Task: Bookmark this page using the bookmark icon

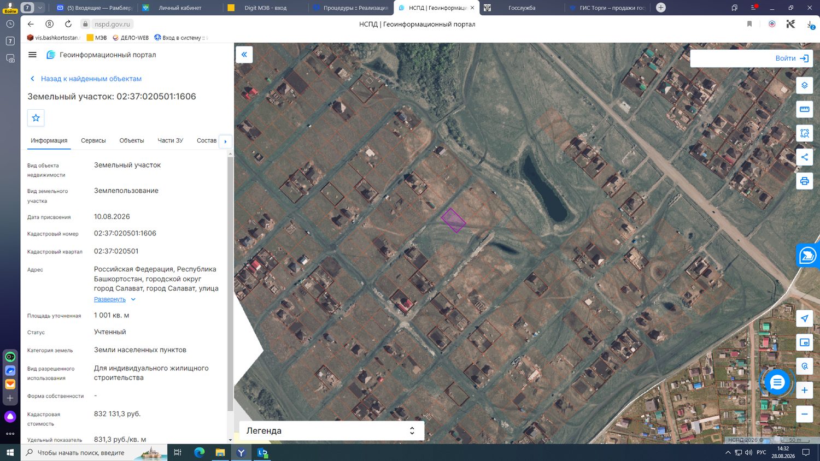Action: pos(749,24)
